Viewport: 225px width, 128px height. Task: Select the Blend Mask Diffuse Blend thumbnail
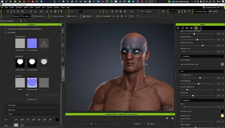[20, 63]
